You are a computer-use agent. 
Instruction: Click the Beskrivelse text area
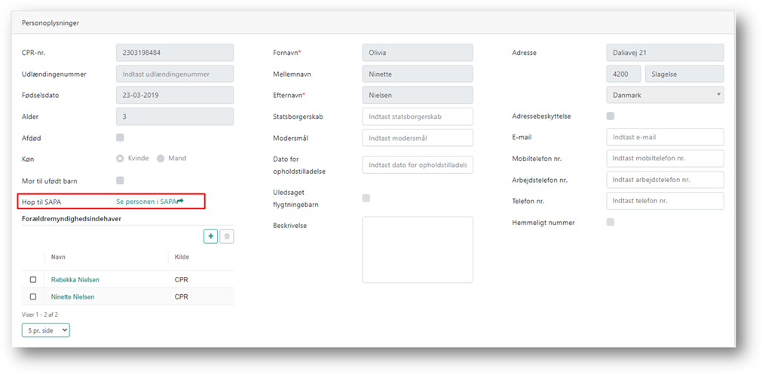[x=418, y=250]
